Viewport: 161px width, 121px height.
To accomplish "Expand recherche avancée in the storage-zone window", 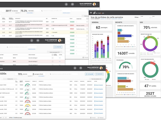I will [x=32, y=49].
